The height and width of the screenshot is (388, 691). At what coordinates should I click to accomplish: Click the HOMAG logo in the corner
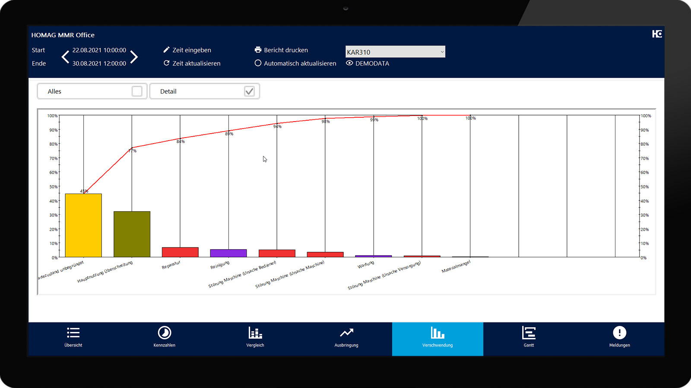click(657, 34)
